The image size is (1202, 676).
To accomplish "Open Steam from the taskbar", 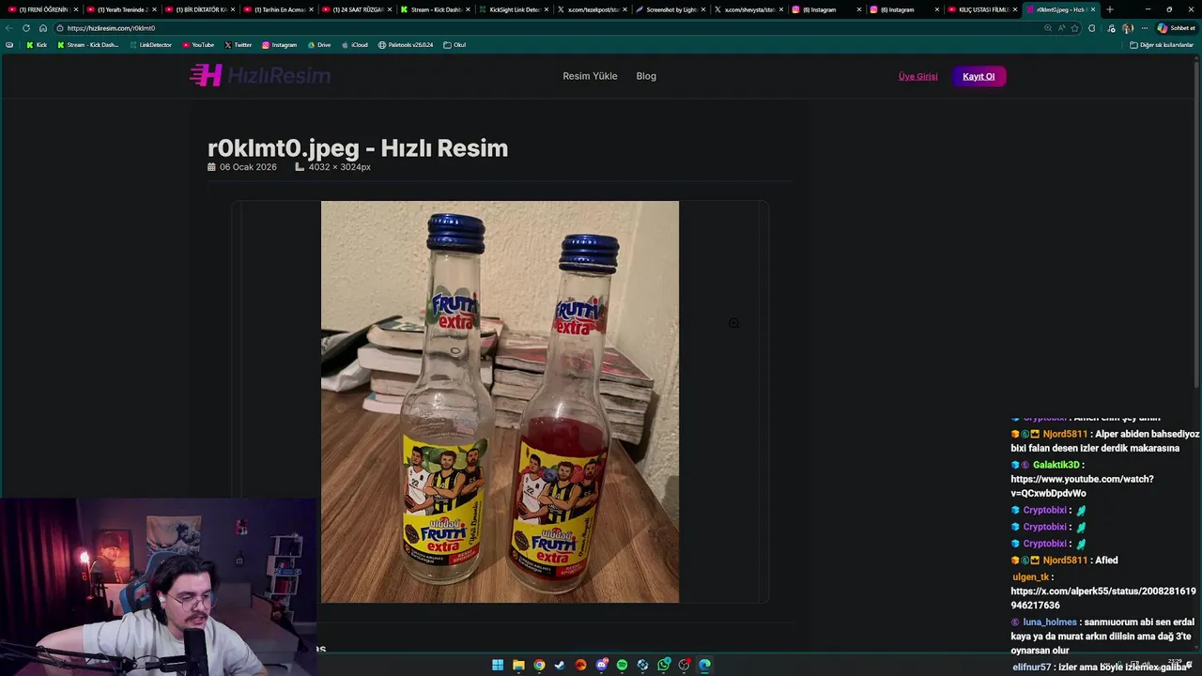I will point(560,665).
